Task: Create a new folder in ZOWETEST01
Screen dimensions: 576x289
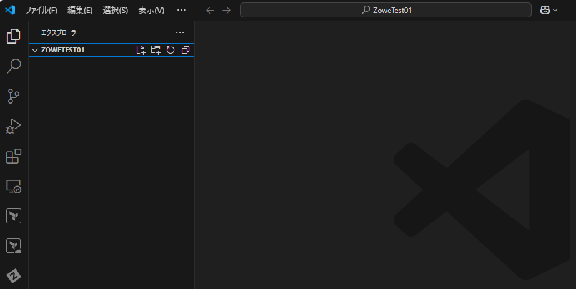Action: coord(156,50)
